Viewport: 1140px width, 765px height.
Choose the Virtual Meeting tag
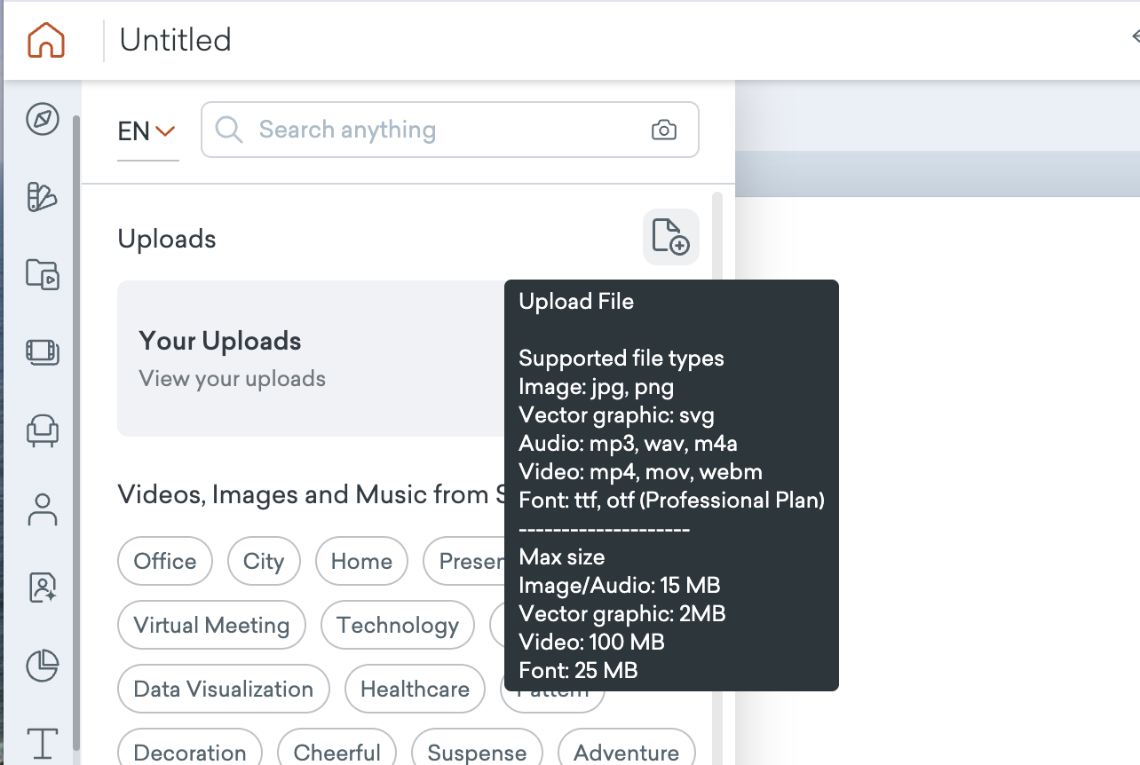211,625
